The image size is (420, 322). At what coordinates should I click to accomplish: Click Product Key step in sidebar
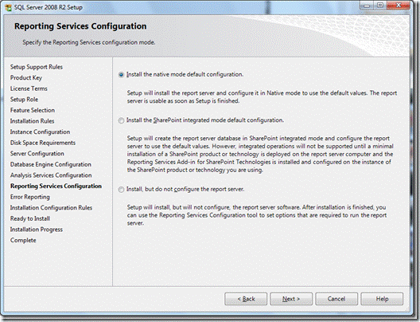pos(26,78)
